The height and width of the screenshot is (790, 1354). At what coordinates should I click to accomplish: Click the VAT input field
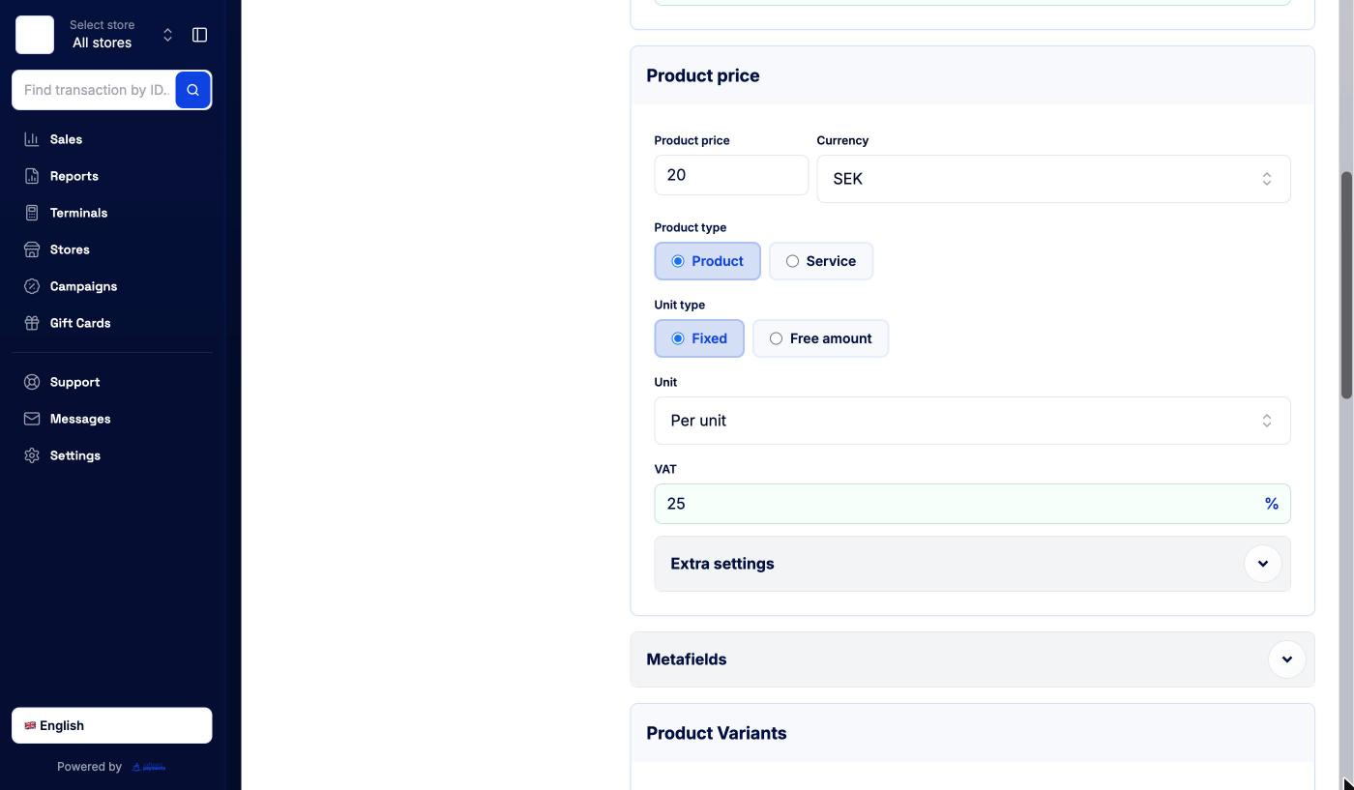[972, 504]
